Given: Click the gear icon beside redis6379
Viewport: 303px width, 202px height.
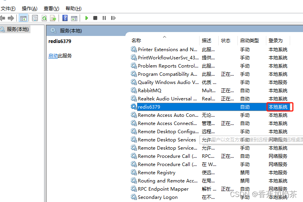Looking at the screenshot, I should (x=134, y=107).
